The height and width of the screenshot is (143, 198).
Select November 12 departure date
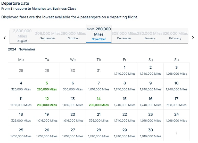[x=47, y=102]
